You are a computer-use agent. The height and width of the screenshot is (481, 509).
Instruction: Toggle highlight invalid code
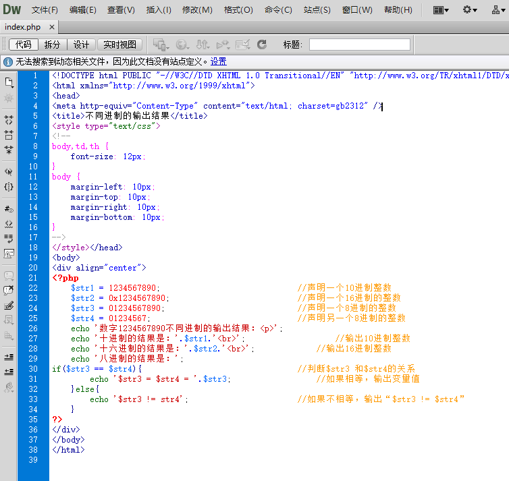[x=9, y=224]
